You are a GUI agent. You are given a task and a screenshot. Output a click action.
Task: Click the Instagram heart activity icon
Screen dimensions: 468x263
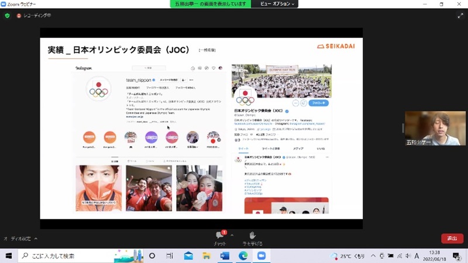(214, 68)
